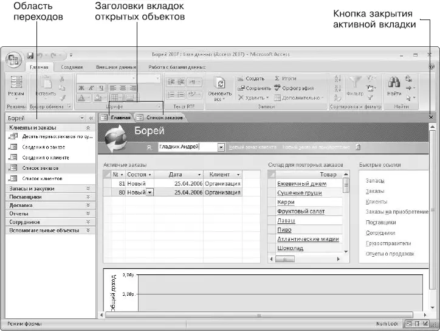Click the Гладких Андрей name field
Viewport: 440px width, 331px height.
[x=188, y=147]
